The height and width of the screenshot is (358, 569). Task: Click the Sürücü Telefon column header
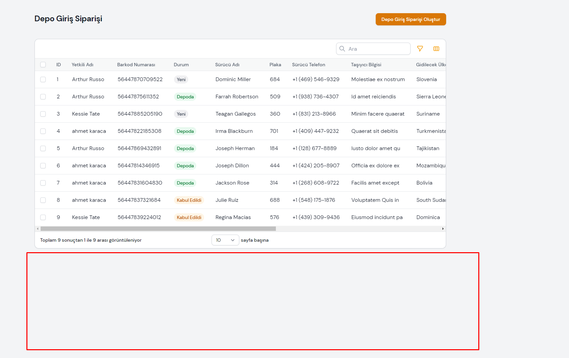click(309, 65)
